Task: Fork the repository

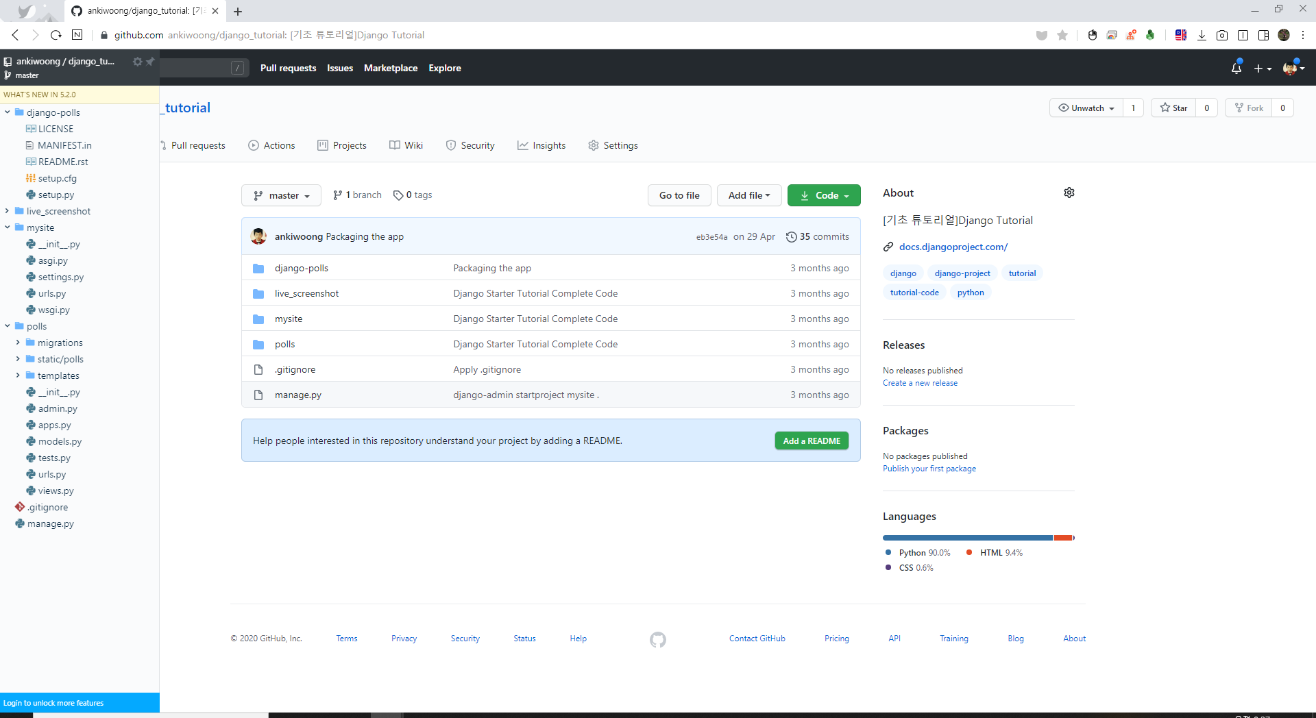Action: [1248, 108]
